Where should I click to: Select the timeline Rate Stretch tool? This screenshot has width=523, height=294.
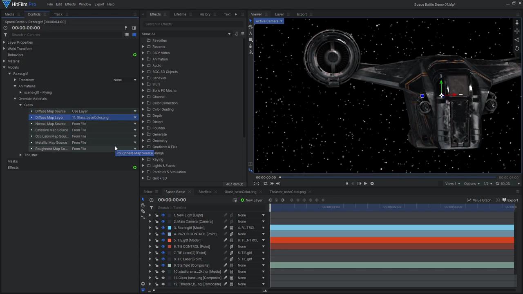coord(143,217)
